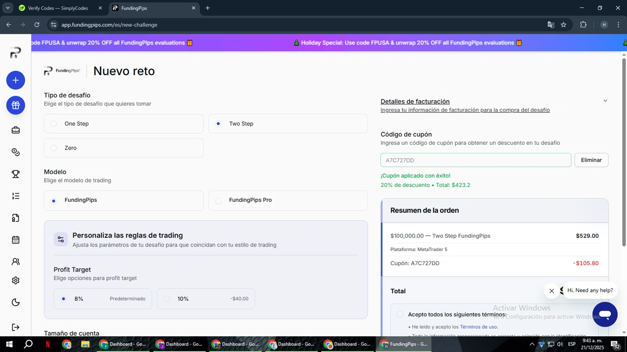This screenshot has height=352, width=627.
Task: Switch to Verify Codes SimplyCodes tab
Action: coord(58,8)
